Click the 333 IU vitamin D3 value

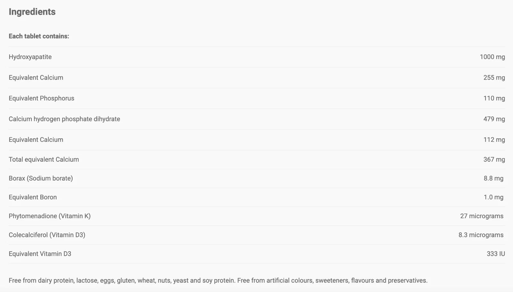click(496, 254)
